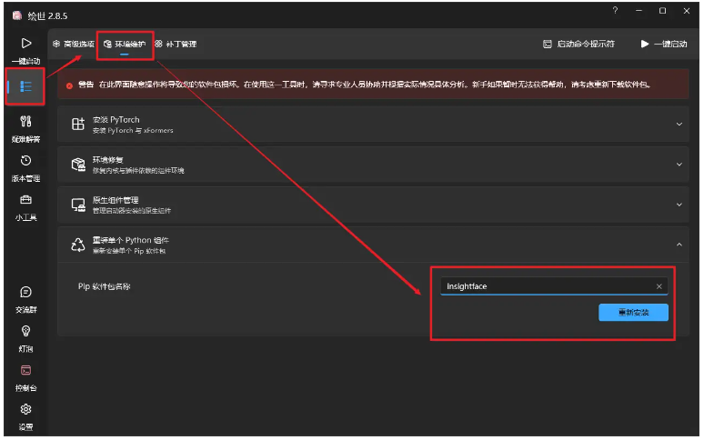Image resolution: width=714 pixels, height=440 pixels.
Task: Click the 启动命令提示符 button
Action: (x=578, y=44)
